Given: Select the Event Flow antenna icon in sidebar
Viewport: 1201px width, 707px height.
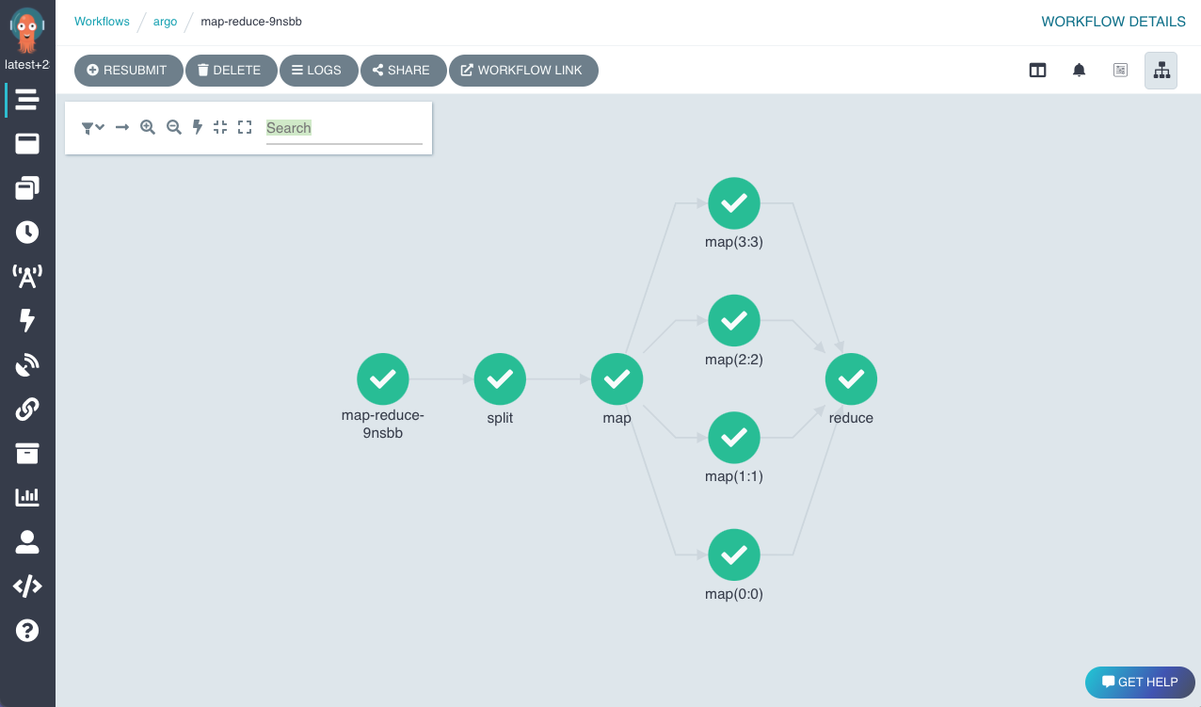Looking at the screenshot, I should (27, 276).
